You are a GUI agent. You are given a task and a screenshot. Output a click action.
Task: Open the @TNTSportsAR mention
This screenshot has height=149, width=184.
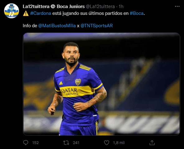click(97, 26)
